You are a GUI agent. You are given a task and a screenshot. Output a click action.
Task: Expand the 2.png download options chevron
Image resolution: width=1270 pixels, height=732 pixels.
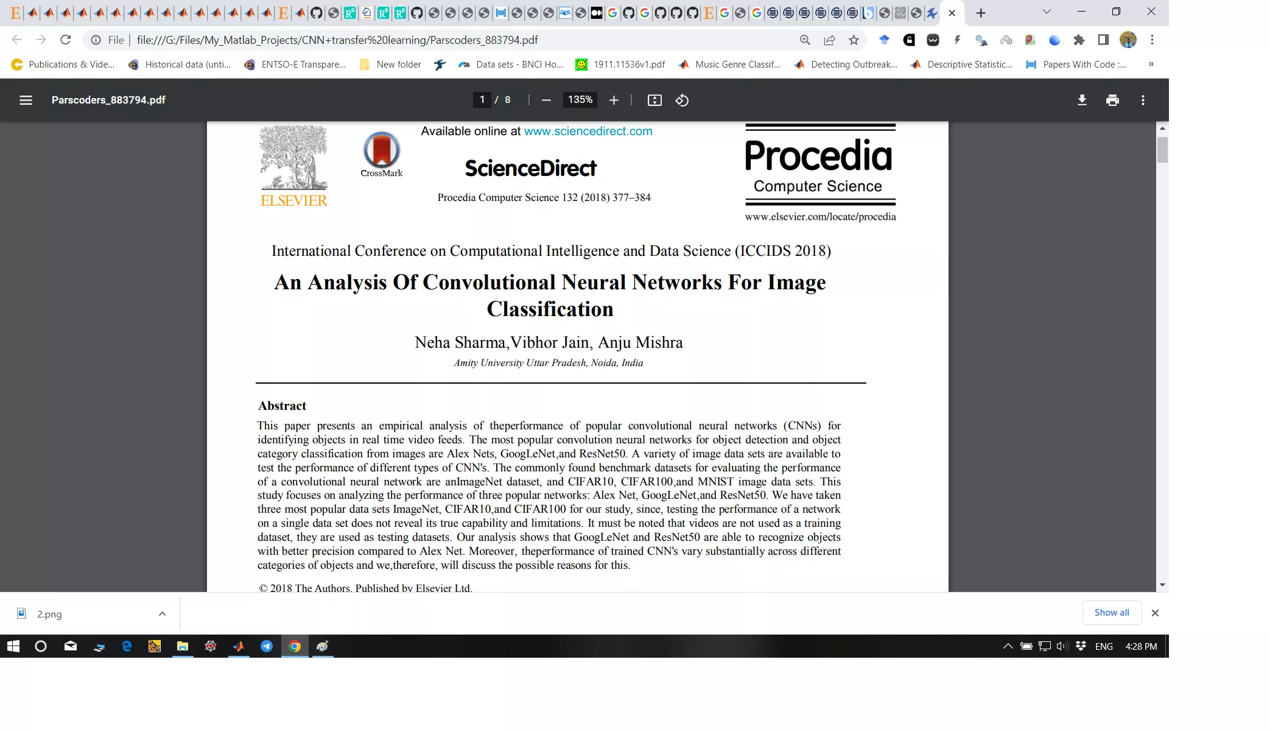point(162,614)
